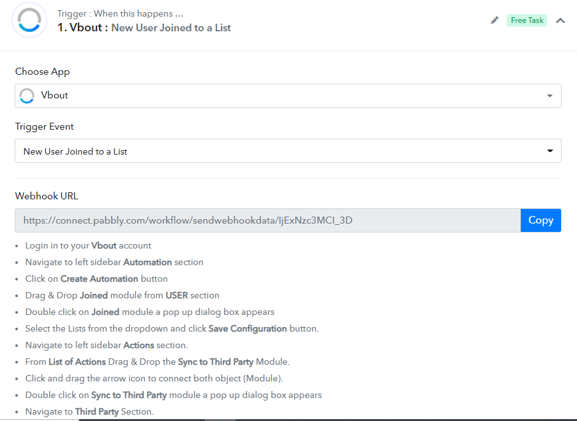
Task: Click 'Click on Create Automation button' line
Action: point(96,279)
